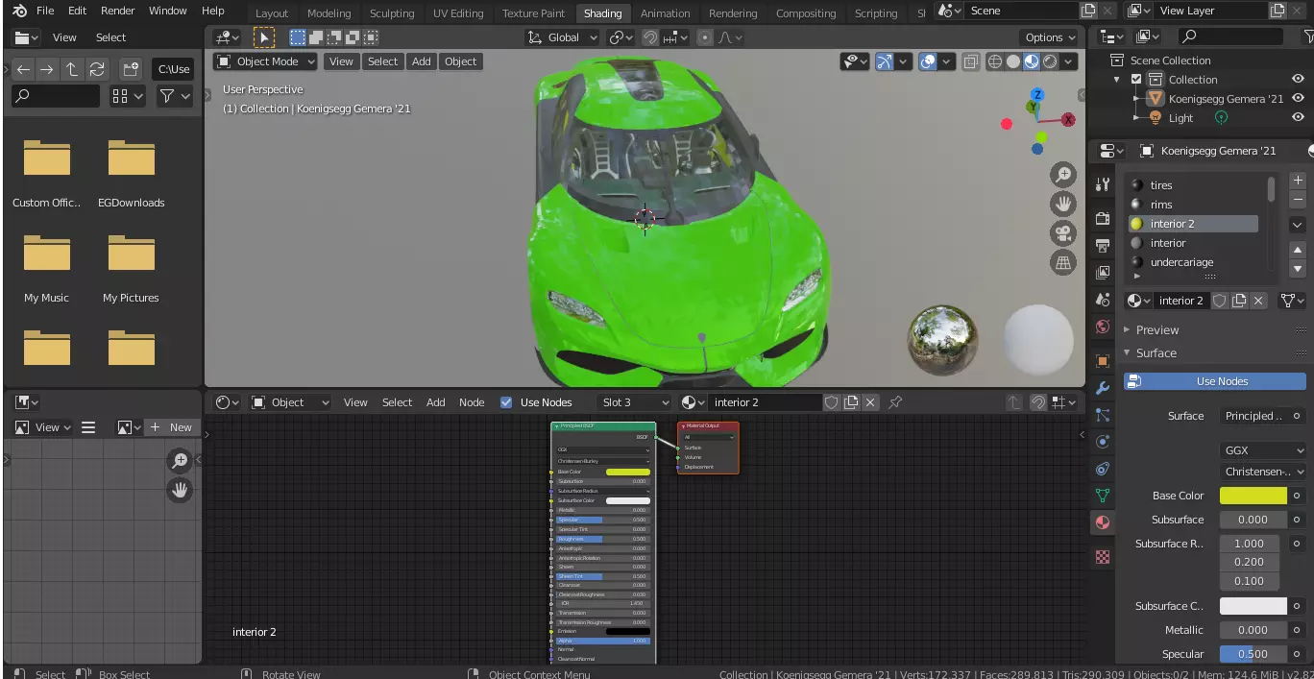Screen dimensions: 1314x679
Task: Toggle Collection exclude checkbox in outliner
Action: tap(1137, 80)
